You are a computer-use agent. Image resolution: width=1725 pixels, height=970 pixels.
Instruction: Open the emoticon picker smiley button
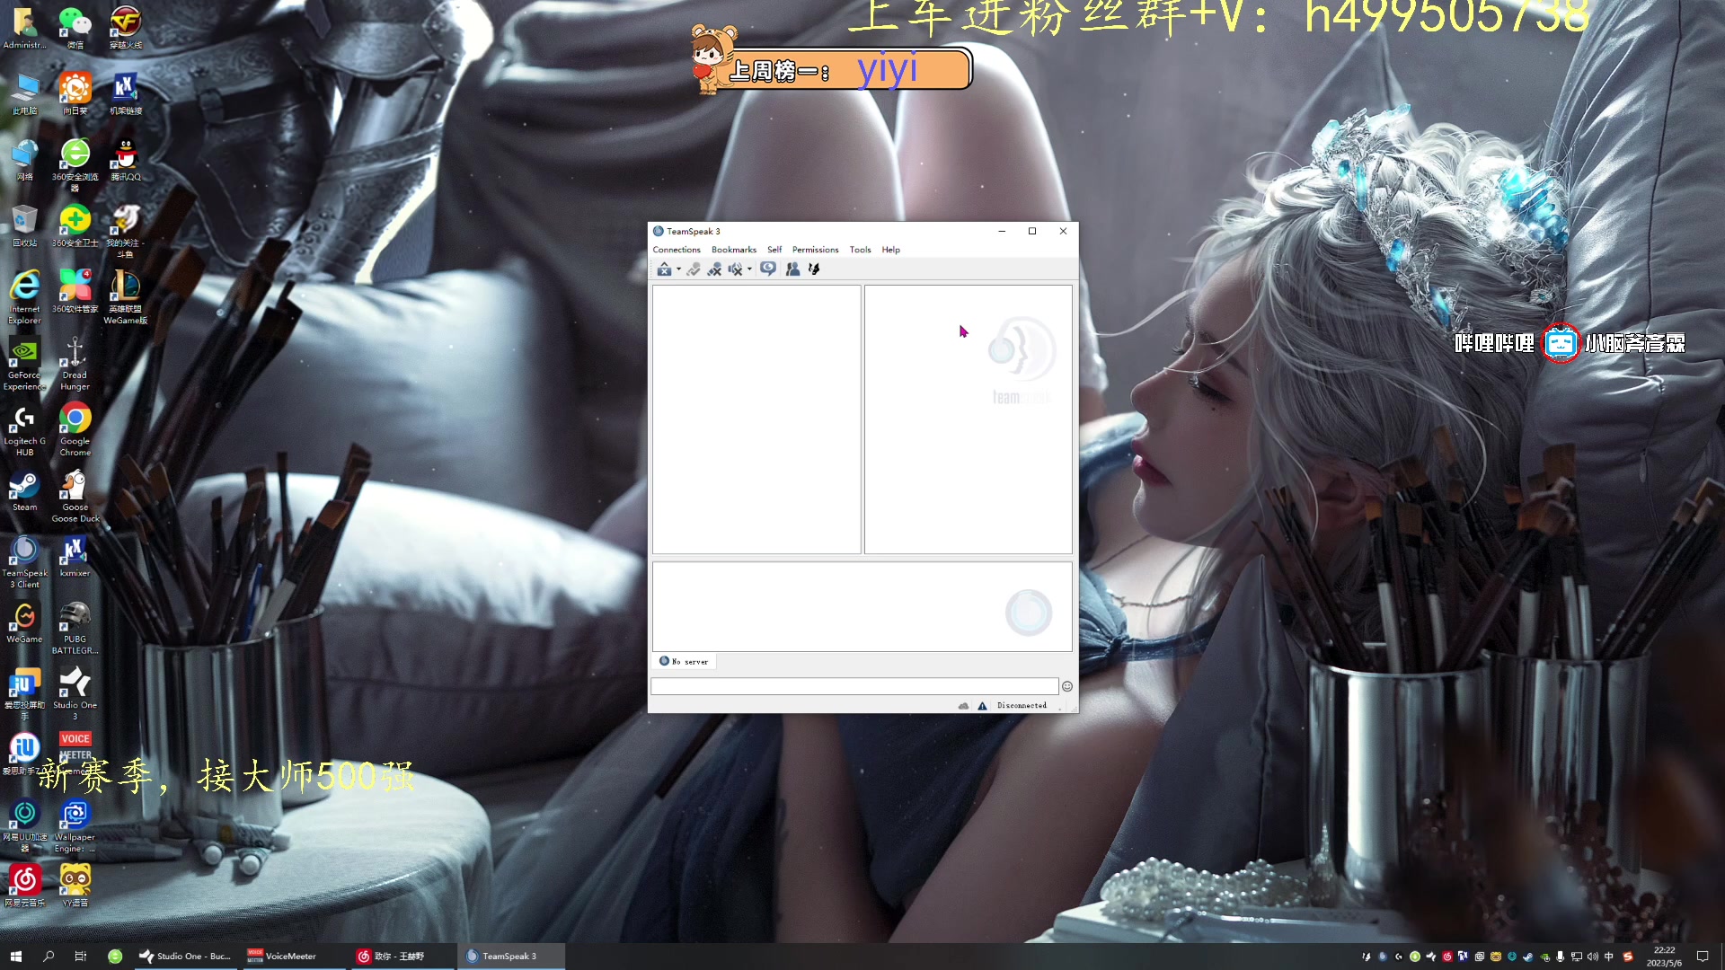pos(1067,686)
